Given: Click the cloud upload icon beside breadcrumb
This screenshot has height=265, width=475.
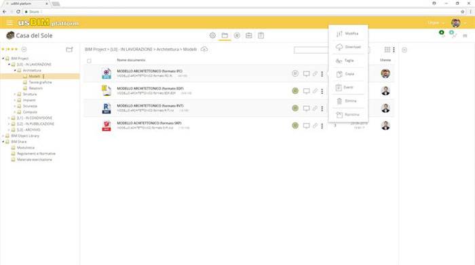Looking at the screenshot, I should click(x=204, y=49).
